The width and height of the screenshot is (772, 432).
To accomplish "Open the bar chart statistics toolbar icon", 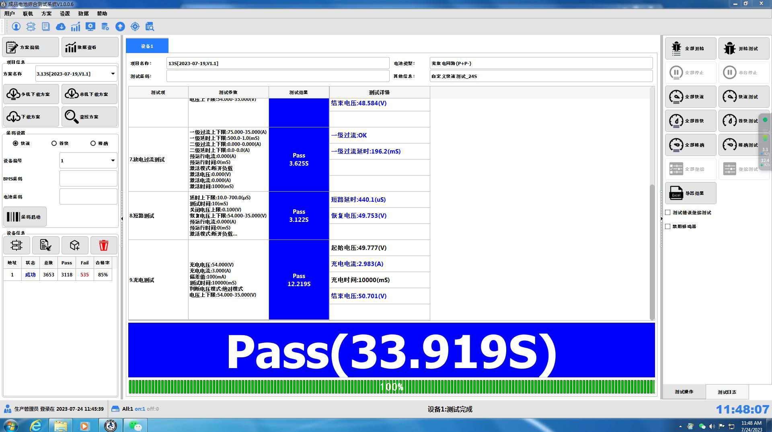I will [x=76, y=27].
